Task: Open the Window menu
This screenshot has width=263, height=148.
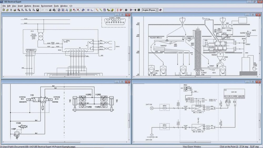Action: point(64,6)
